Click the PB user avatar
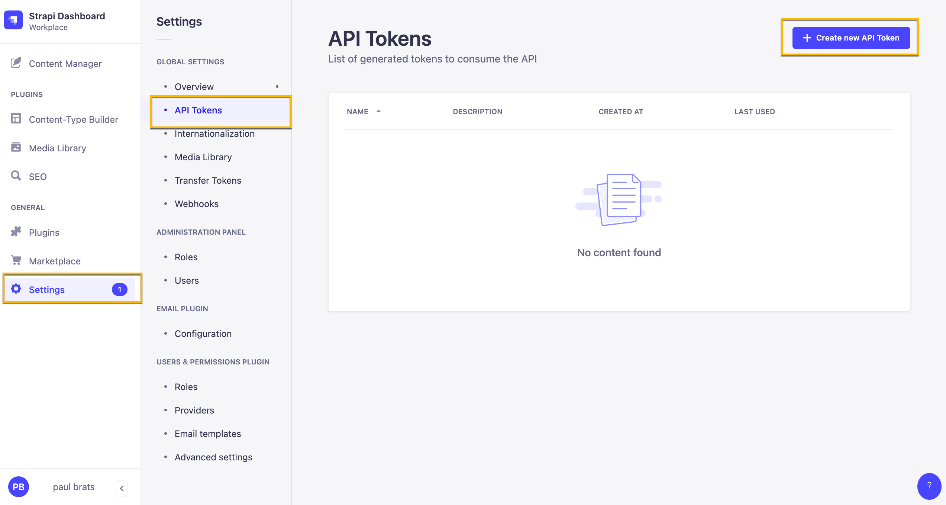 [x=19, y=487]
